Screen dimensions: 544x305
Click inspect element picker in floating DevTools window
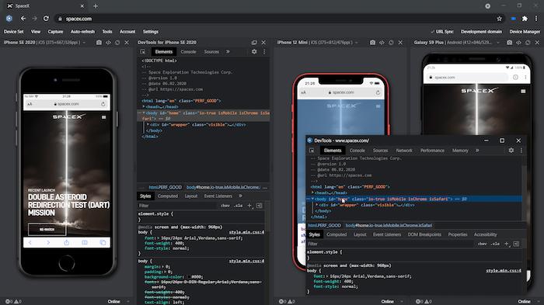coord(312,151)
